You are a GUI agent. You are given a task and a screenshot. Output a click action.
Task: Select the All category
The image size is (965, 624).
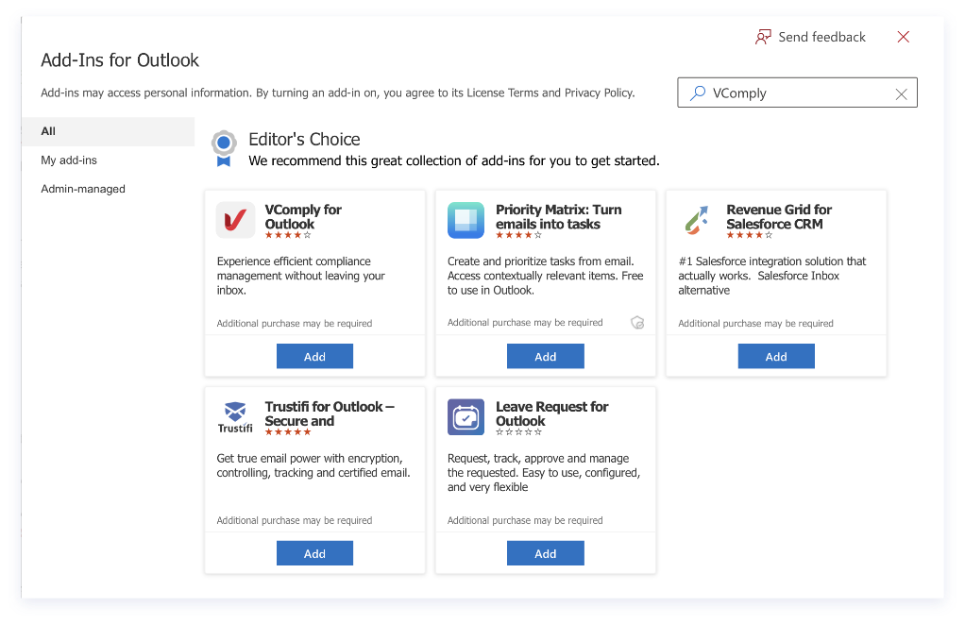(109, 131)
